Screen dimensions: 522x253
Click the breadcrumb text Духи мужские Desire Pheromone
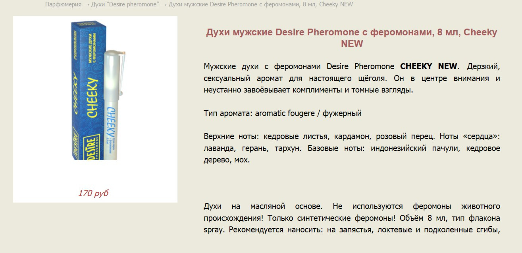click(x=261, y=4)
